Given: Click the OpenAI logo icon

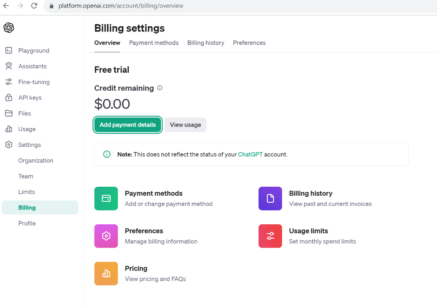Looking at the screenshot, I should click(9, 27).
